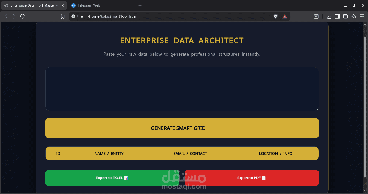Open a new tab with the plus button

(140, 5)
